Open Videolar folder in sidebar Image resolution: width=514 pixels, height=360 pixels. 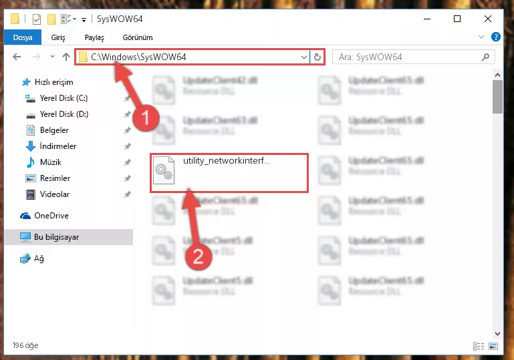pyautogui.click(x=55, y=194)
